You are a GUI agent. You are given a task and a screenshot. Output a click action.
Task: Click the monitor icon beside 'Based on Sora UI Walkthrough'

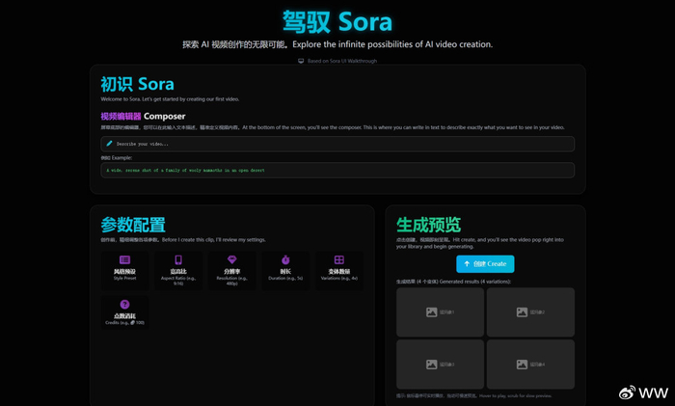pos(301,61)
